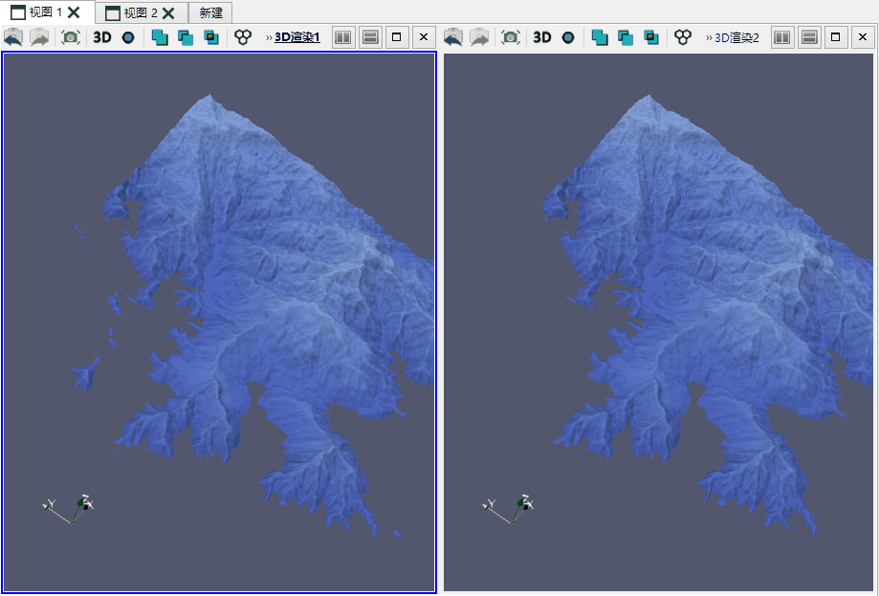Screen dimensions: 879x596
Task: Close the 3D渲染2 view frame
Action: tap(863, 37)
